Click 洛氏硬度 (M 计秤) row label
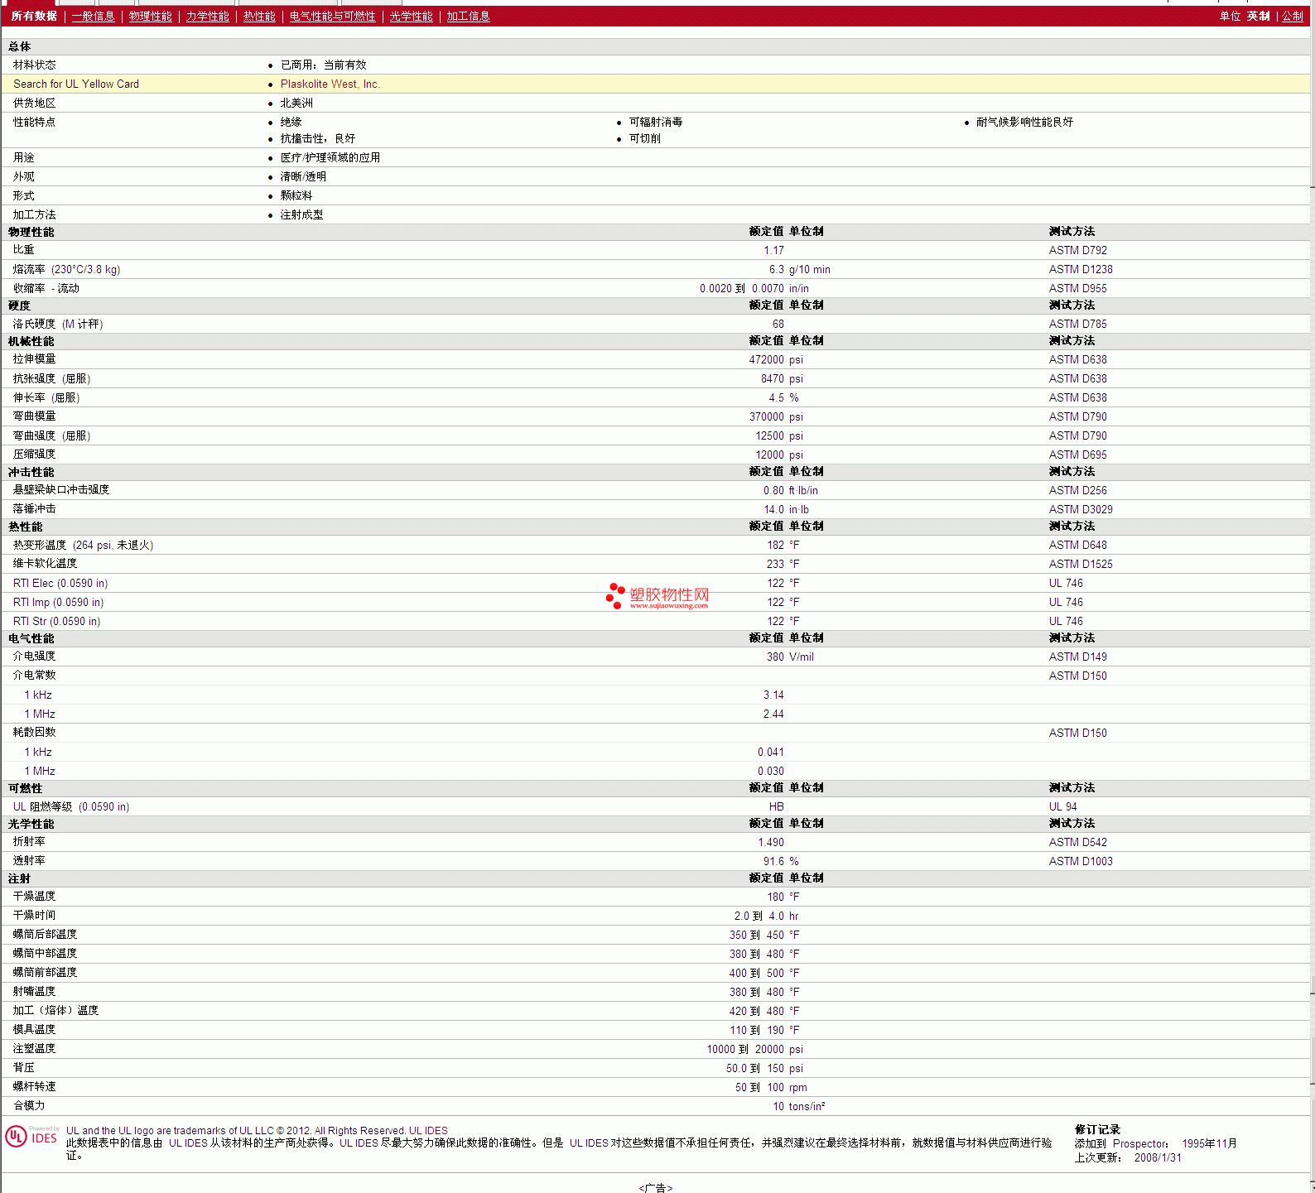Viewport: 1315px width, 1193px height. [58, 324]
